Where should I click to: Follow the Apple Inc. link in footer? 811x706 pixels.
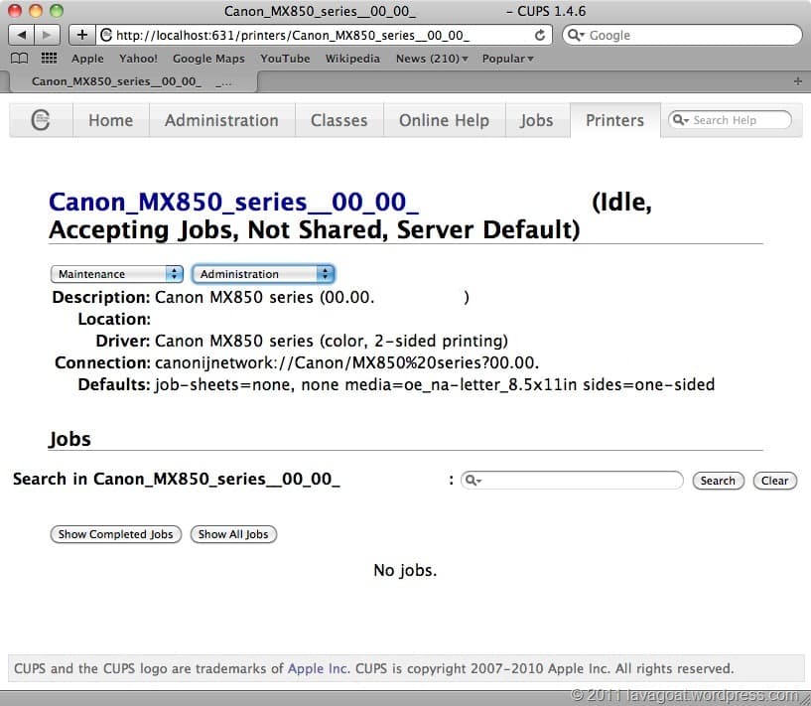coord(318,668)
